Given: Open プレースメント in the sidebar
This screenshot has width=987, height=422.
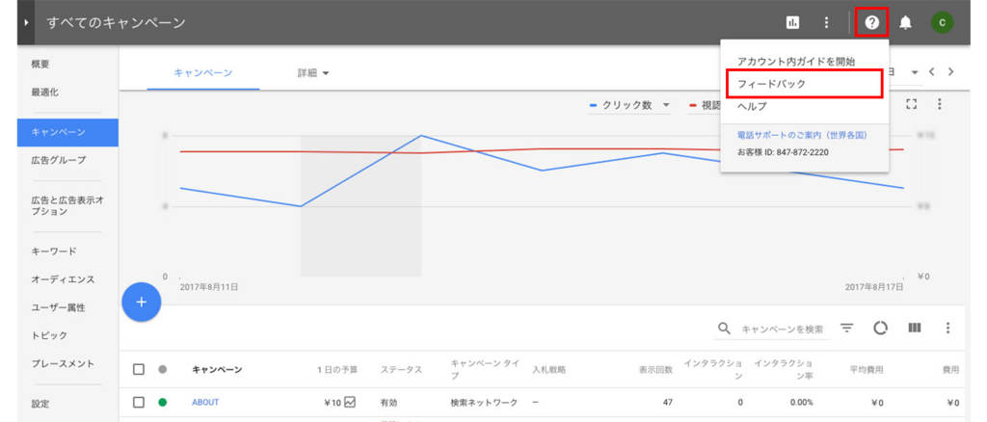Looking at the screenshot, I should point(63,363).
